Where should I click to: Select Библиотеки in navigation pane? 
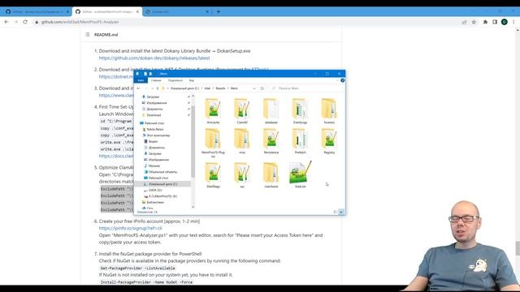pos(155,202)
